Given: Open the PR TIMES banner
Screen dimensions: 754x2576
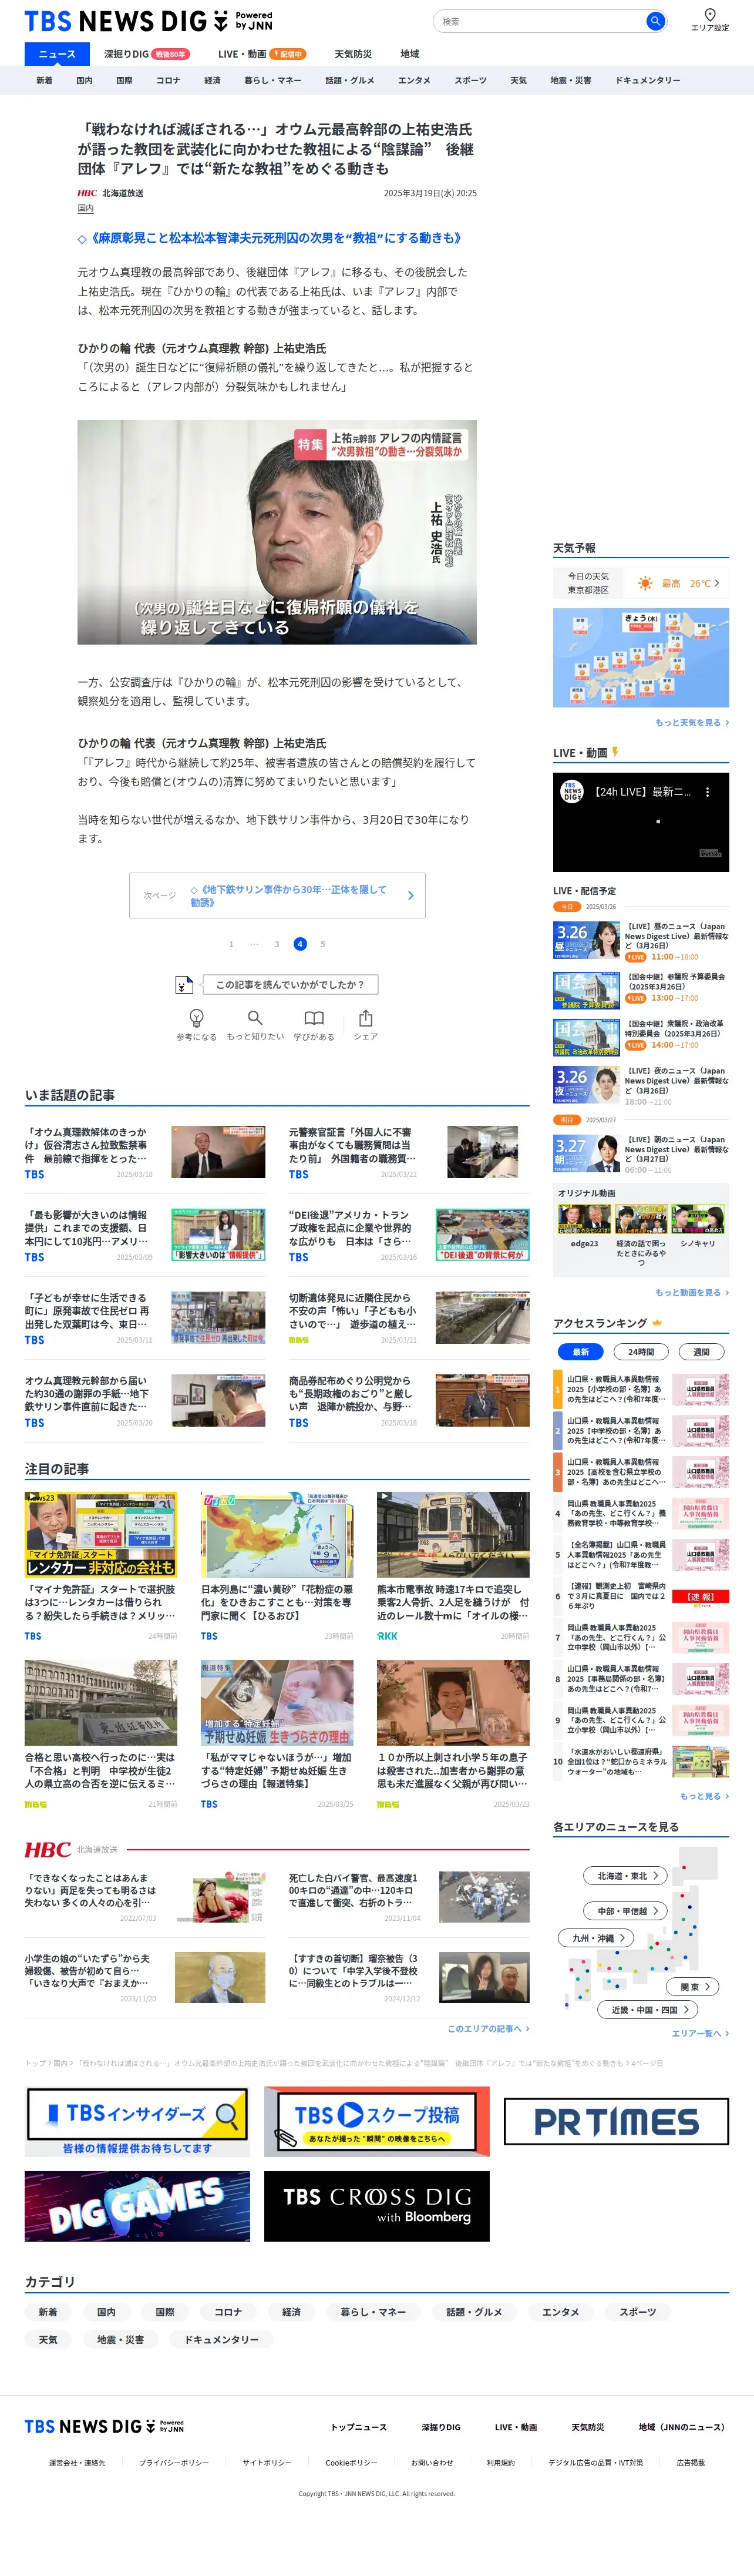Looking at the screenshot, I should [616, 2121].
